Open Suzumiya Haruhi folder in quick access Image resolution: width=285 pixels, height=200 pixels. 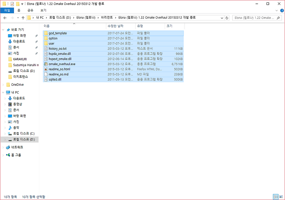pos(26,65)
